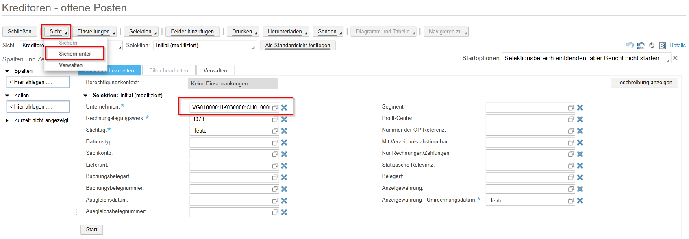
Task: Collapse the Spalten section
Action: click(7, 71)
